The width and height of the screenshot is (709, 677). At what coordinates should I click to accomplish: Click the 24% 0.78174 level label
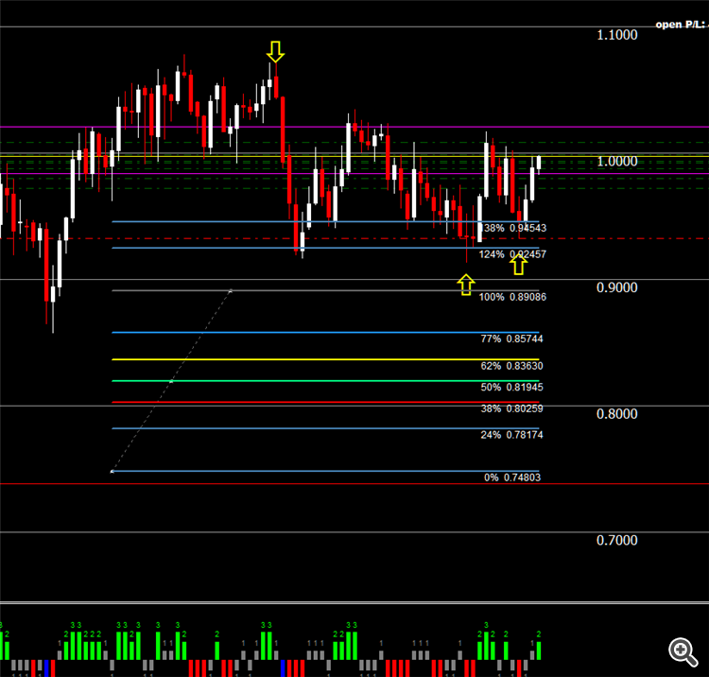[x=511, y=435]
